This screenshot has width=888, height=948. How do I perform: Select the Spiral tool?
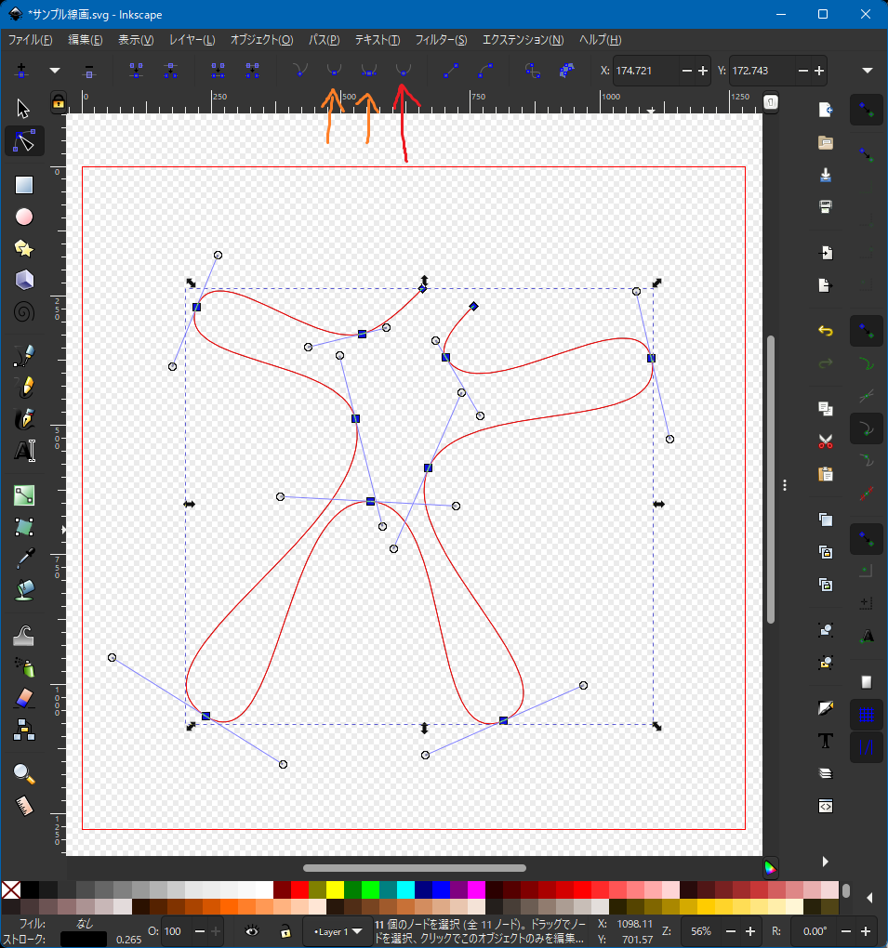click(x=23, y=312)
